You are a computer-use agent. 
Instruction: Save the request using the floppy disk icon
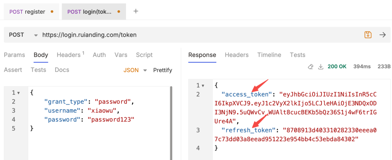coord(368,35)
